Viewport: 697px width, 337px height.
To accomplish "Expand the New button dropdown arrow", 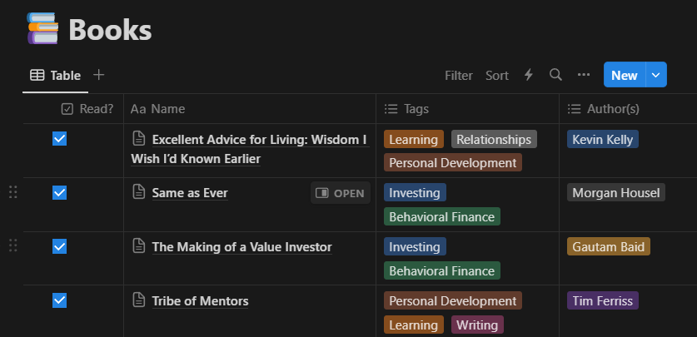I will click(x=656, y=75).
